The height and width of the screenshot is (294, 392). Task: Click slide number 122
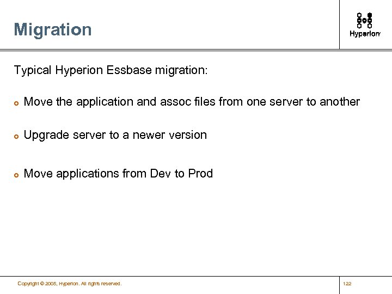(347, 284)
